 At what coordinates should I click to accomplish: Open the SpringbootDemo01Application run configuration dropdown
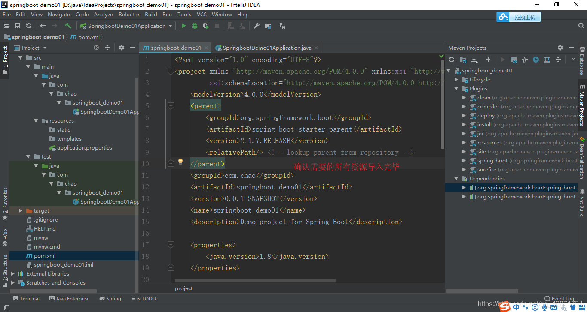(126, 26)
